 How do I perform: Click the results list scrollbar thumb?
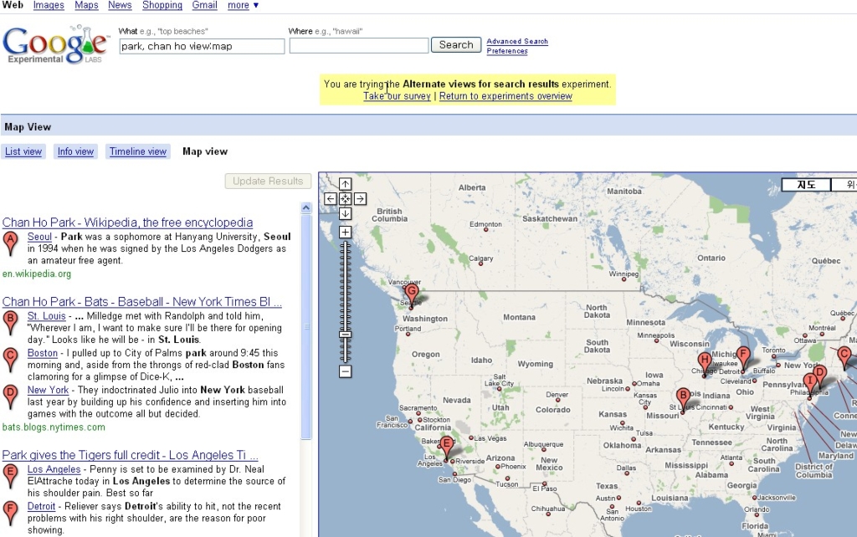click(x=306, y=327)
